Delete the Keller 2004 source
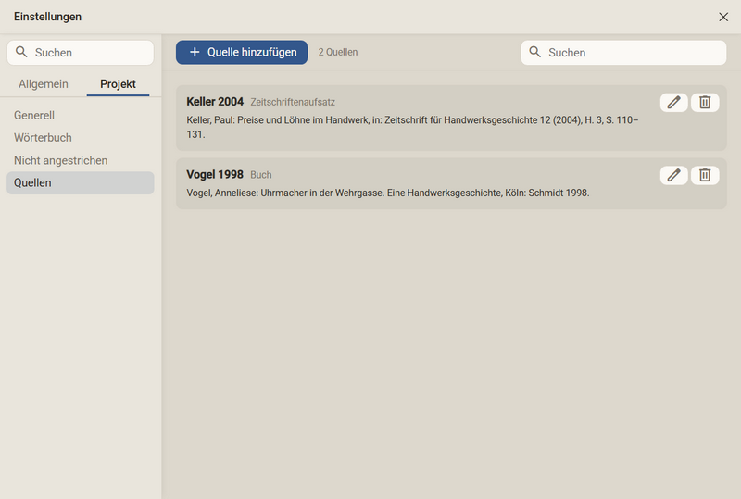The image size is (741, 499). pos(705,102)
